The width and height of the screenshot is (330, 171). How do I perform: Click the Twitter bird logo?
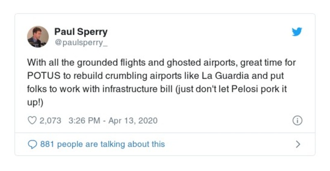(297, 32)
